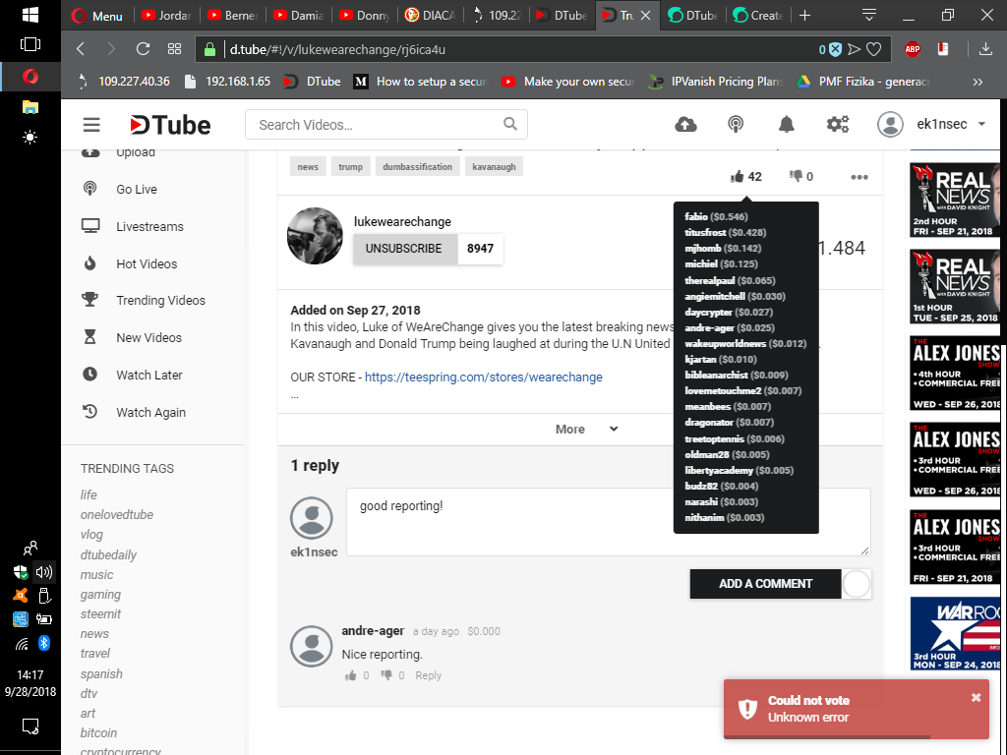Open Opera downloads icon
Image resolution: width=1007 pixels, height=755 pixels.
pyautogui.click(x=985, y=49)
